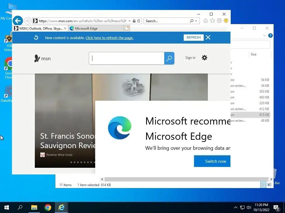
Task: Click in the MSN search input field
Action: [x=127, y=58]
